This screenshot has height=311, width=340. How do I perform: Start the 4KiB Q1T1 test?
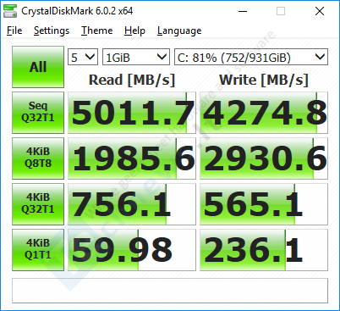[x=38, y=250]
